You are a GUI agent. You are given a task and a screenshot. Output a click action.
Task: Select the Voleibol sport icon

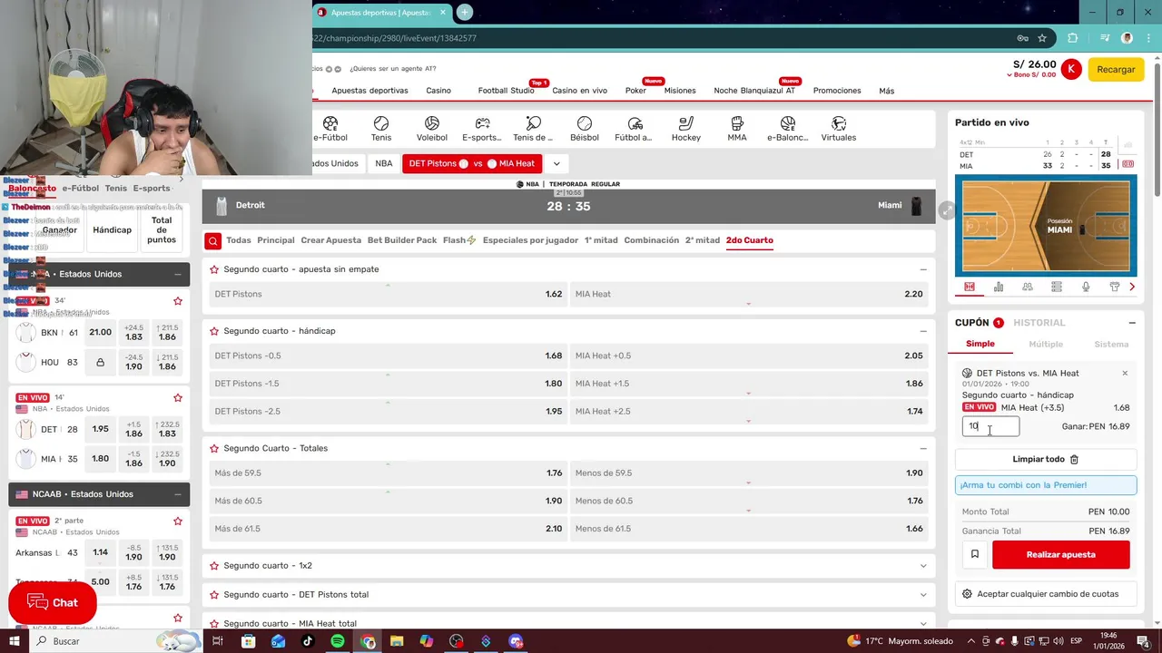click(x=432, y=123)
